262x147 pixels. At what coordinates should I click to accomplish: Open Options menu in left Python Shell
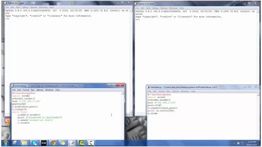tap(34, 7)
